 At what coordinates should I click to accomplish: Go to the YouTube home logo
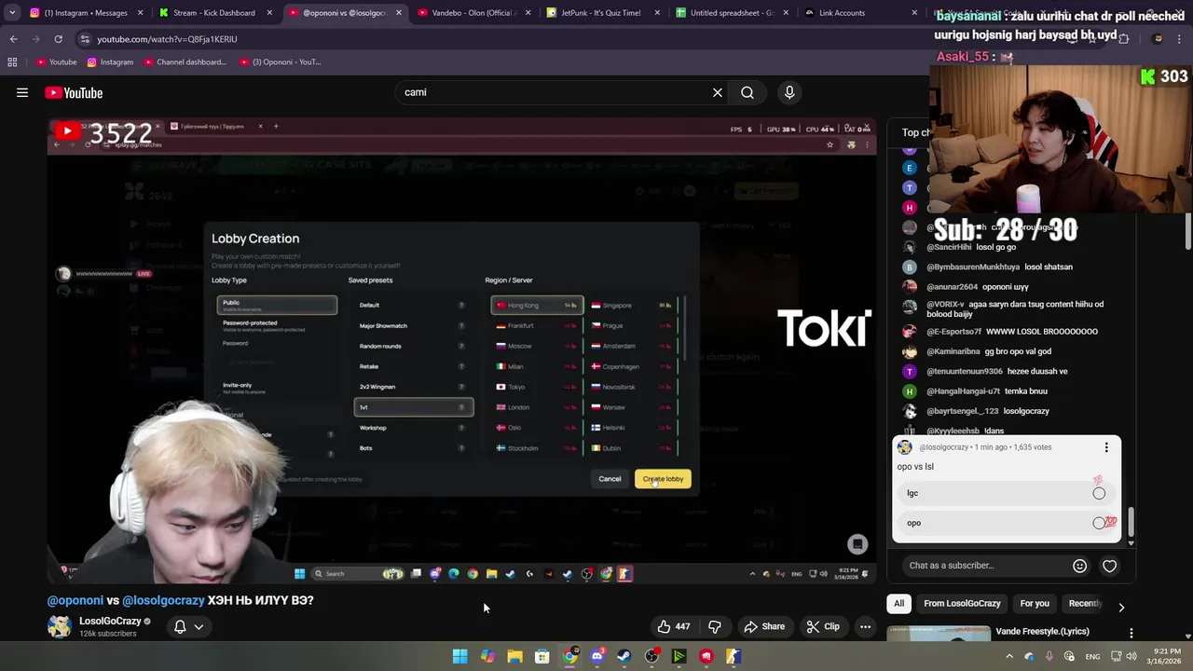[x=74, y=92]
